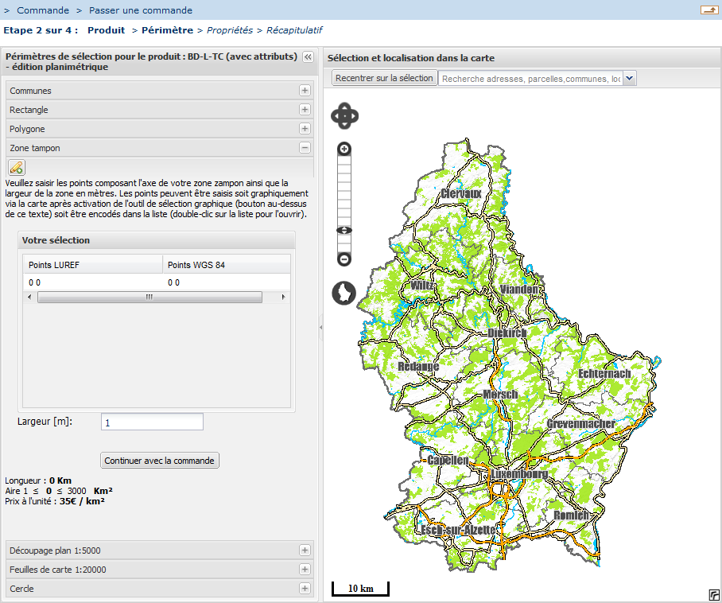Click the top-right header minimize icon

[x=708, y=10]
